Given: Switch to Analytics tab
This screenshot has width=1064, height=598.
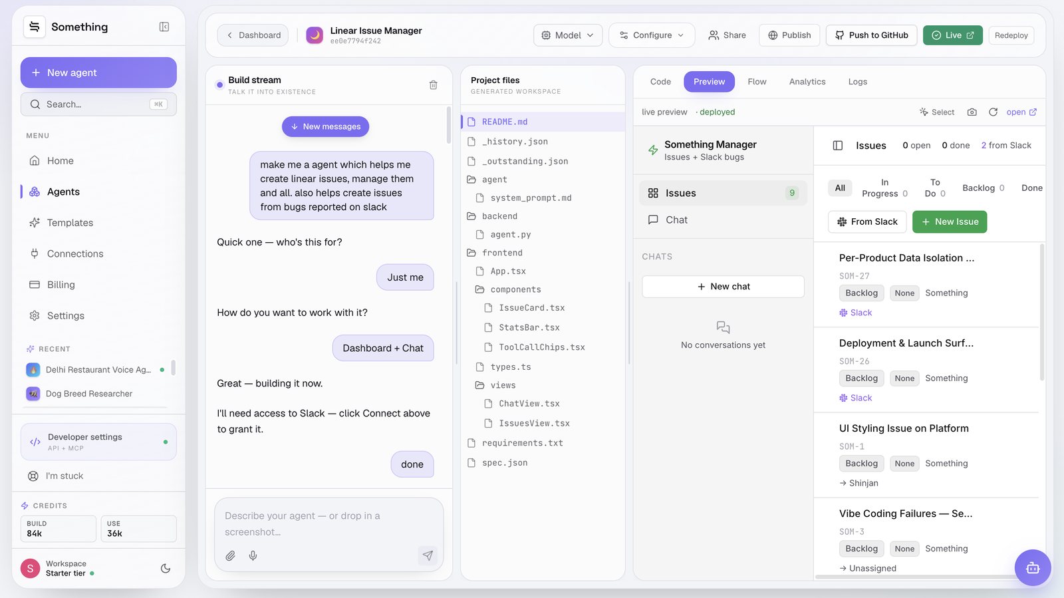Looking at the screenshot, I should [807, 82].
